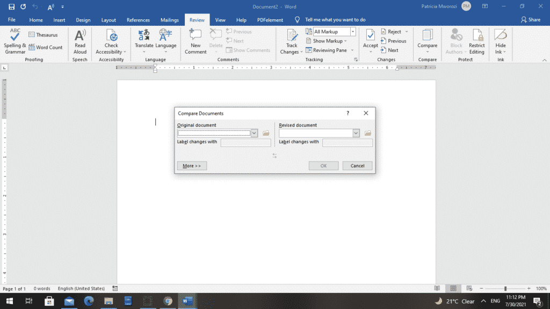Click the Check Accessibility icon
The image size is (550, 309).
111,36
